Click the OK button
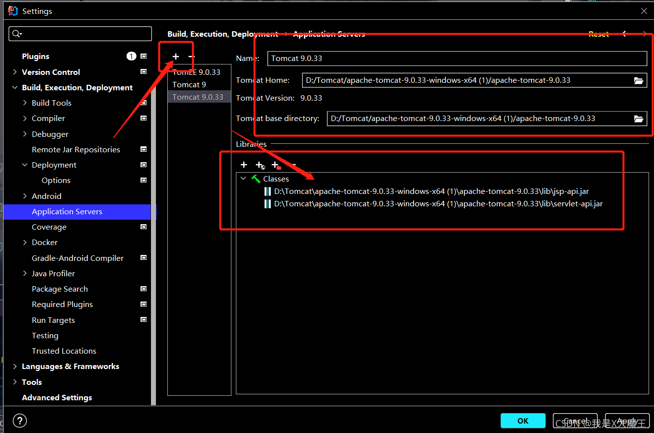Screen dimensions: 654x433 [x=523, y=421]
